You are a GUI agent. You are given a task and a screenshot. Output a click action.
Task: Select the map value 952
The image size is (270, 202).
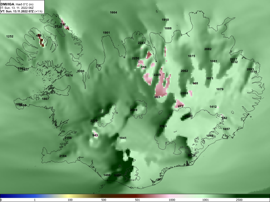224,118
